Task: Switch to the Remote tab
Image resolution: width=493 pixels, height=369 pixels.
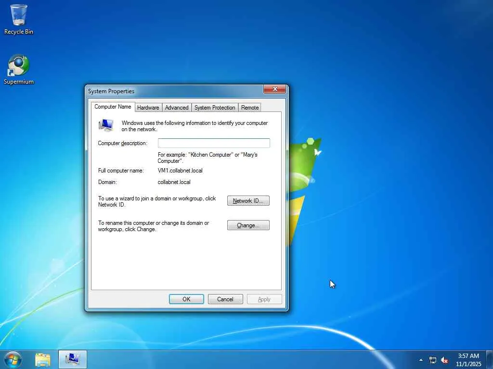Action: 250,107
